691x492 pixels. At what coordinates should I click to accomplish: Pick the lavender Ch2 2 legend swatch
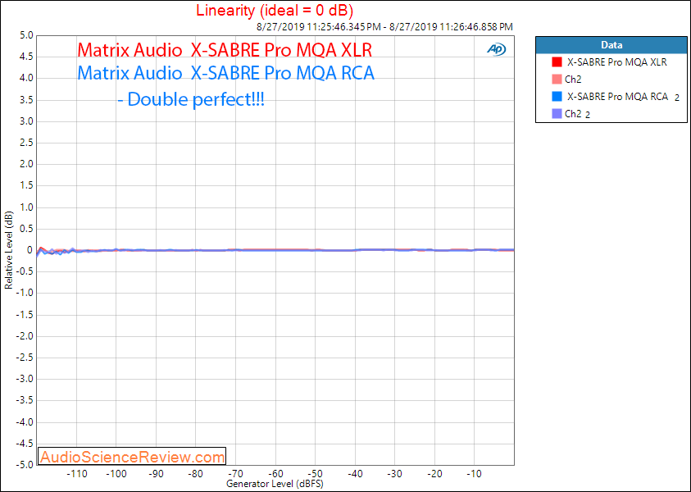(x=557, y=114)
